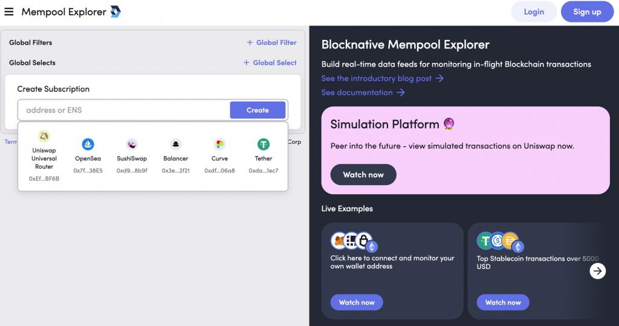Open See documentation link
The width and height of the screenshot is (619, 326).
(363, 93)
